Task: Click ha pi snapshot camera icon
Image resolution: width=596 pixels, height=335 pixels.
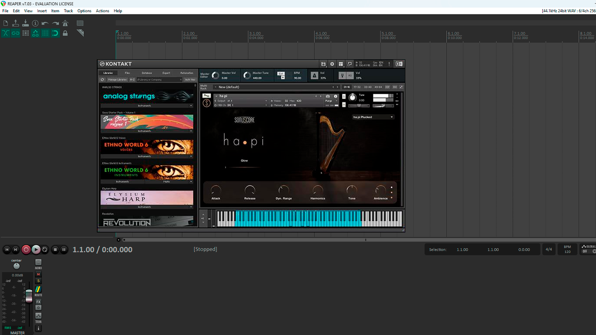Action: pos(328,96)
